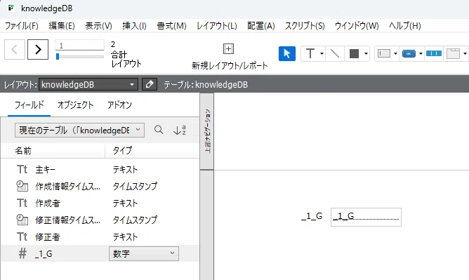Open the button tool dropdown arrow
Viewport: 469px width, 280px height.
pos(421,54)
